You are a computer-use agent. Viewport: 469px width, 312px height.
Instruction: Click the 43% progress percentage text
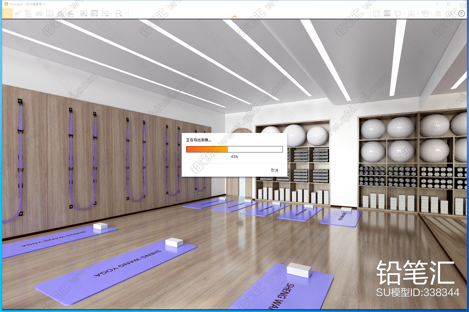[234, 157]
